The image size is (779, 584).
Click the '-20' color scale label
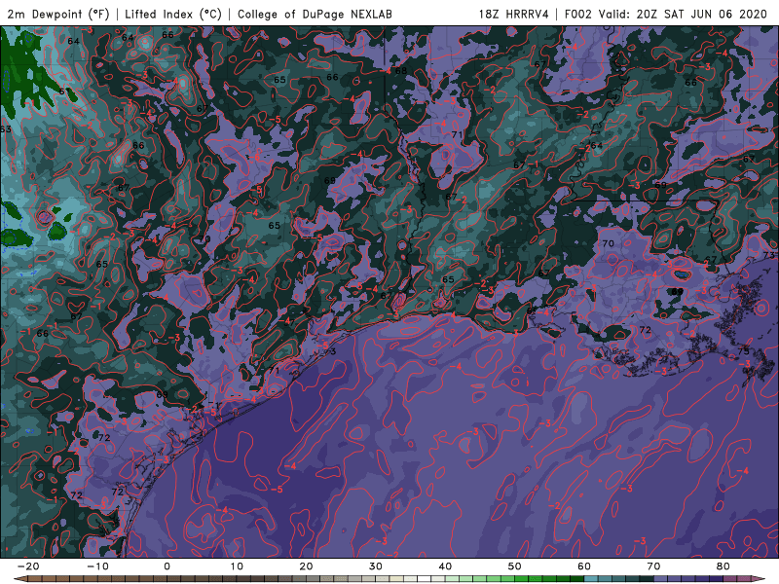[28, 566]
